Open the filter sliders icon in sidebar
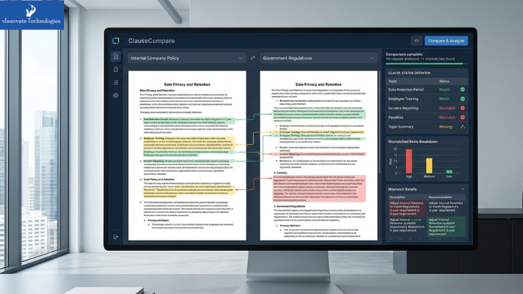The height and width of the screenshot is (294, 523). (x=116, y=82)
